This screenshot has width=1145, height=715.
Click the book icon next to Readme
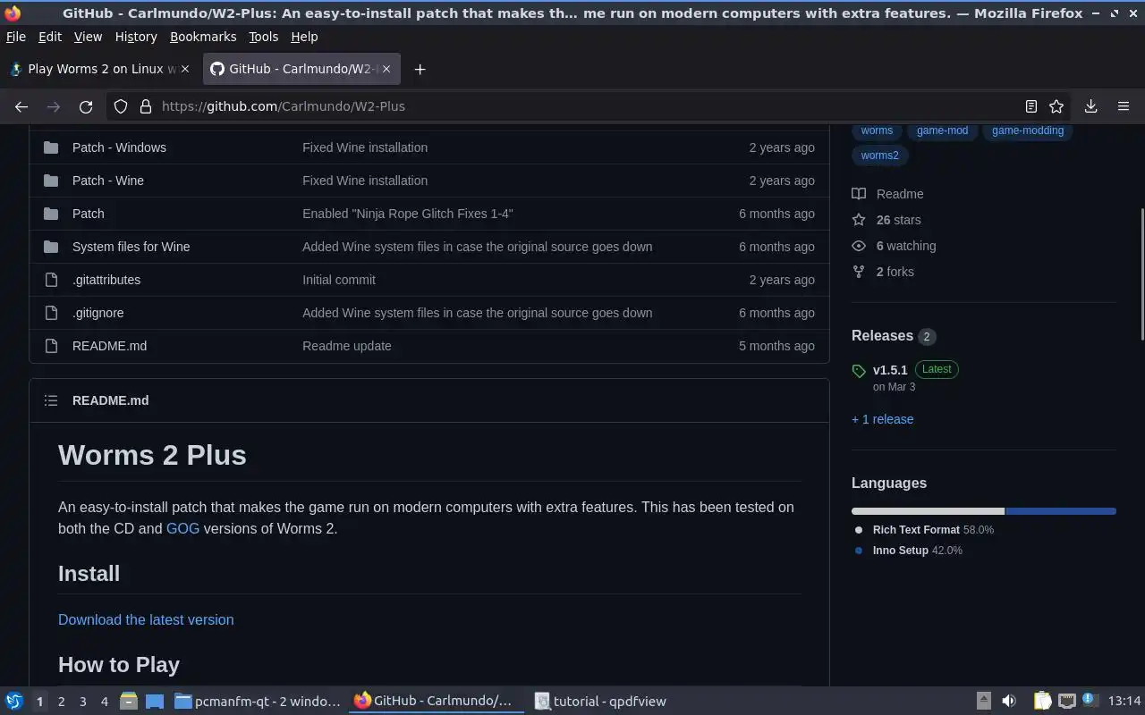click(x=859, y=194)
